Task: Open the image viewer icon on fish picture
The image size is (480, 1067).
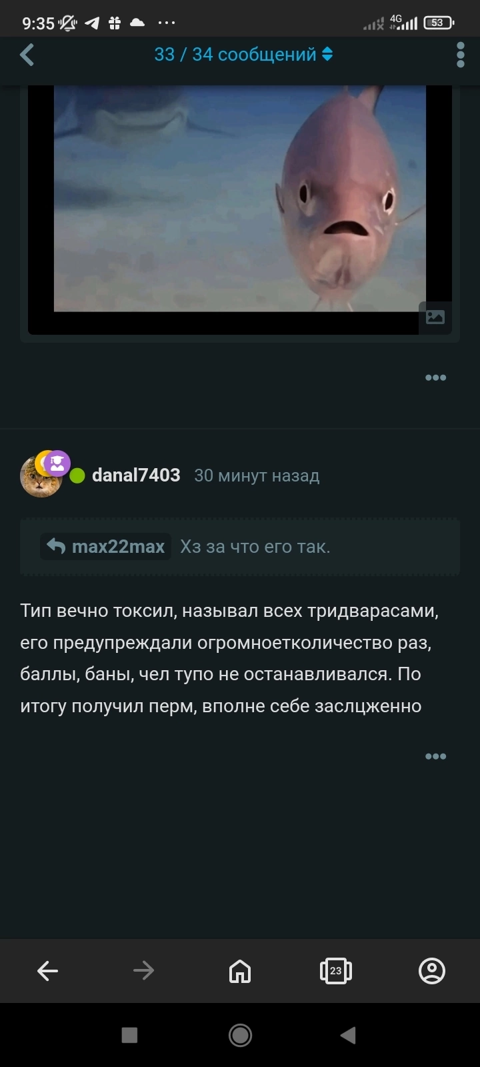Action: pos(435,317)
